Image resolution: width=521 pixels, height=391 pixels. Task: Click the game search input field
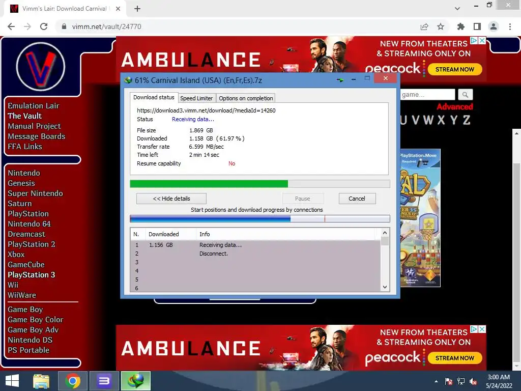pyautogui.click(x=427, y=95)
